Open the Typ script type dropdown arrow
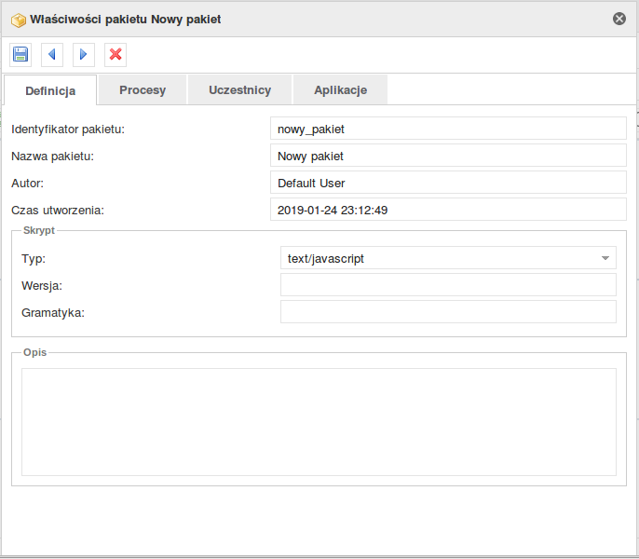 coord(605,258)
